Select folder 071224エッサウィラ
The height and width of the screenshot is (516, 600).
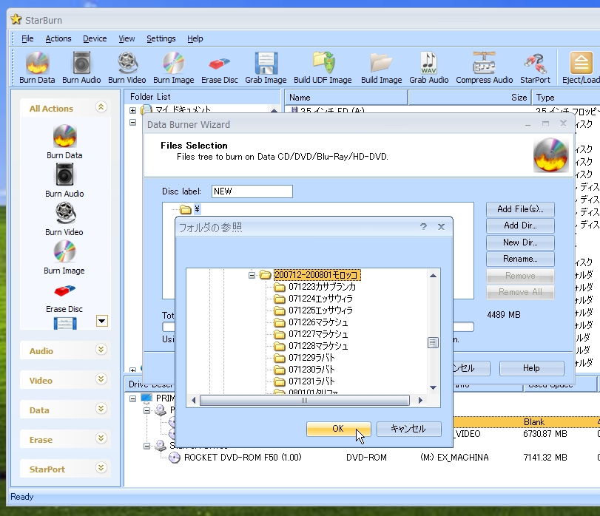320,299
